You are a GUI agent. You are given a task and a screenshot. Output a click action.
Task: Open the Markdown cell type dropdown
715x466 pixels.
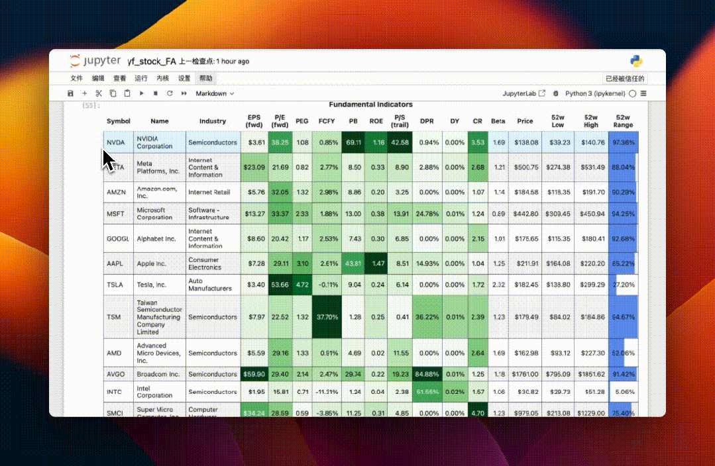coord(215,93)
